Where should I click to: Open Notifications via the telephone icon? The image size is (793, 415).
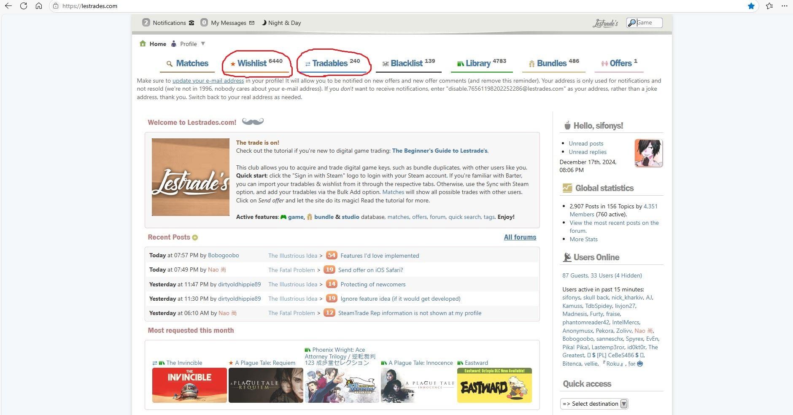192,23
